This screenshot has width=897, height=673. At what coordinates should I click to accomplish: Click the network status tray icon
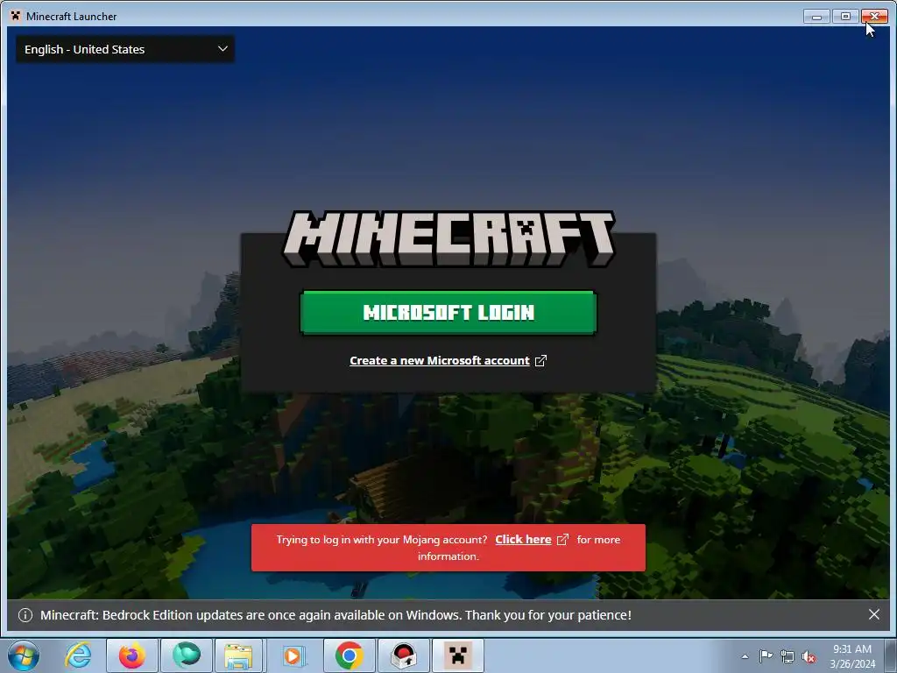788,656
